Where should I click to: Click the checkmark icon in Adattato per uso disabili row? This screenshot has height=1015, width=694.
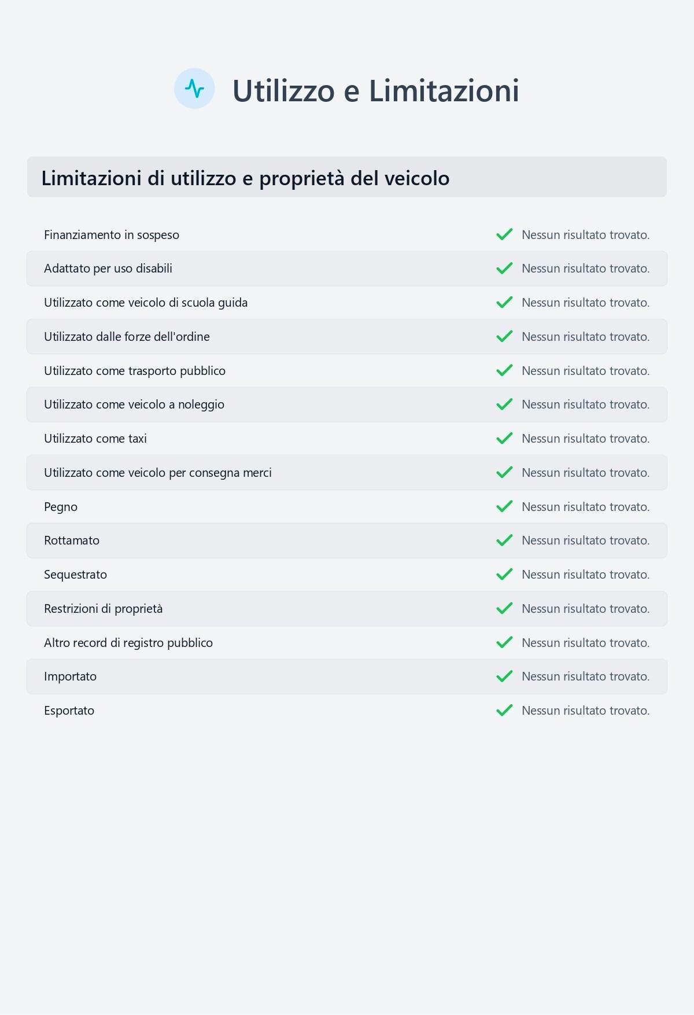[504, 269]
